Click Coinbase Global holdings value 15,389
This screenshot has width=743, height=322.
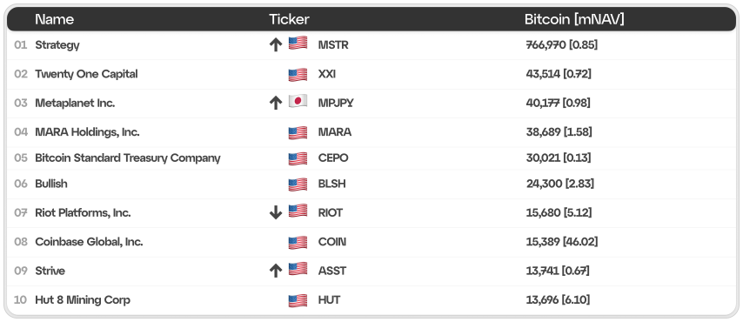click(543, 242)
